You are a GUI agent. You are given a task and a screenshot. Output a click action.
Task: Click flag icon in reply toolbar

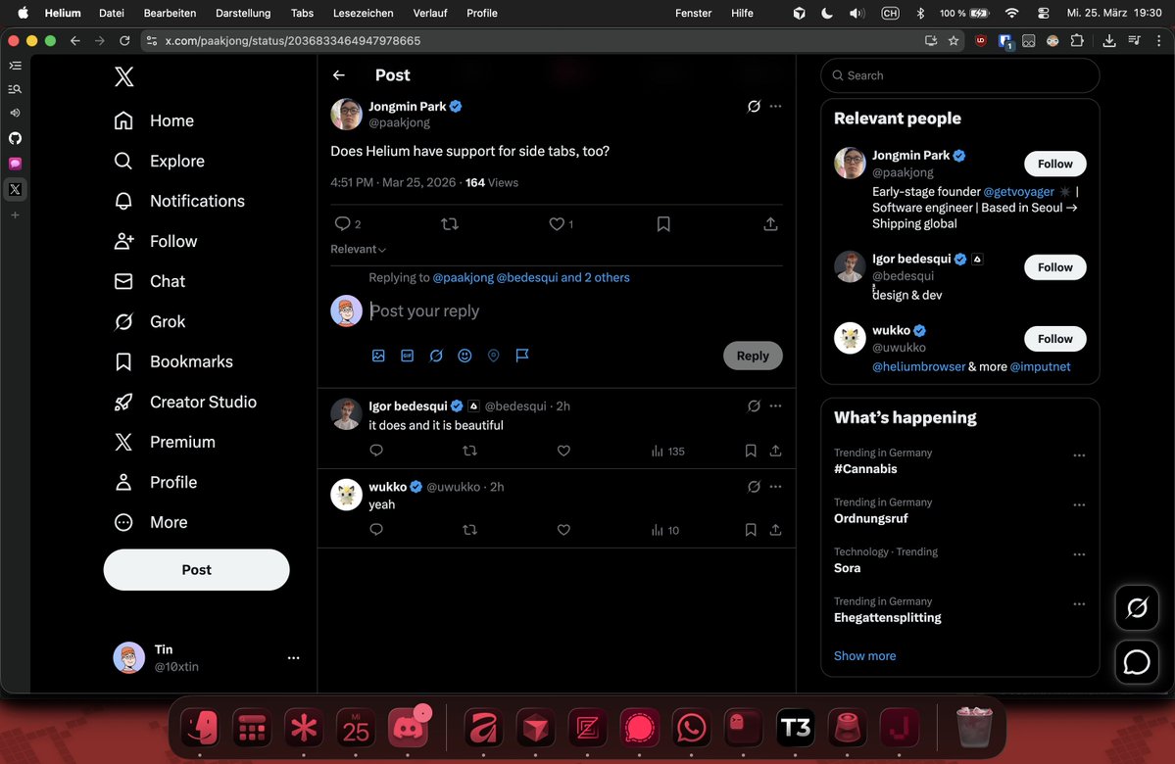522,356
